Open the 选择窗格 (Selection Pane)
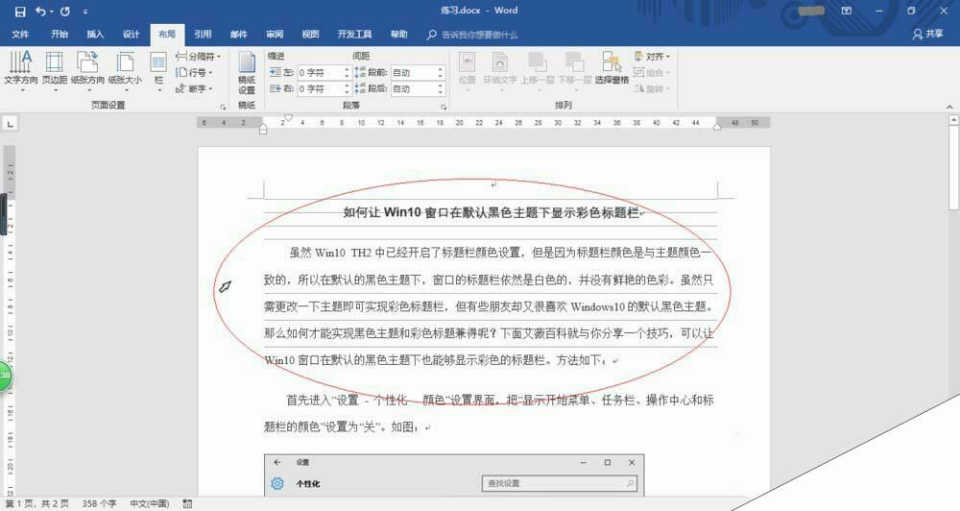 pyautogui.click(x=612, y=68)
